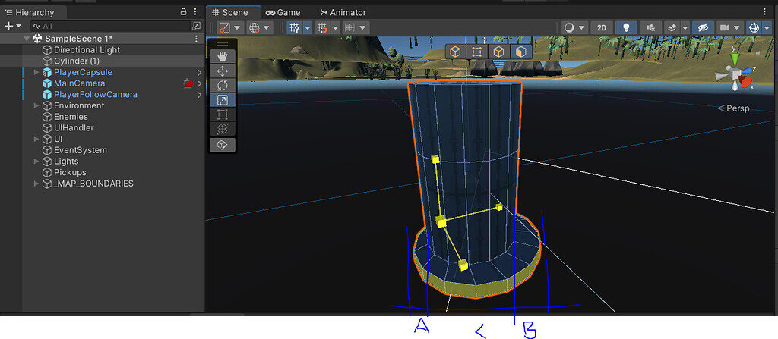Toggle hidden objects scene visibility
This screenshot has height=339, width=778.
(x=702, y=27)
